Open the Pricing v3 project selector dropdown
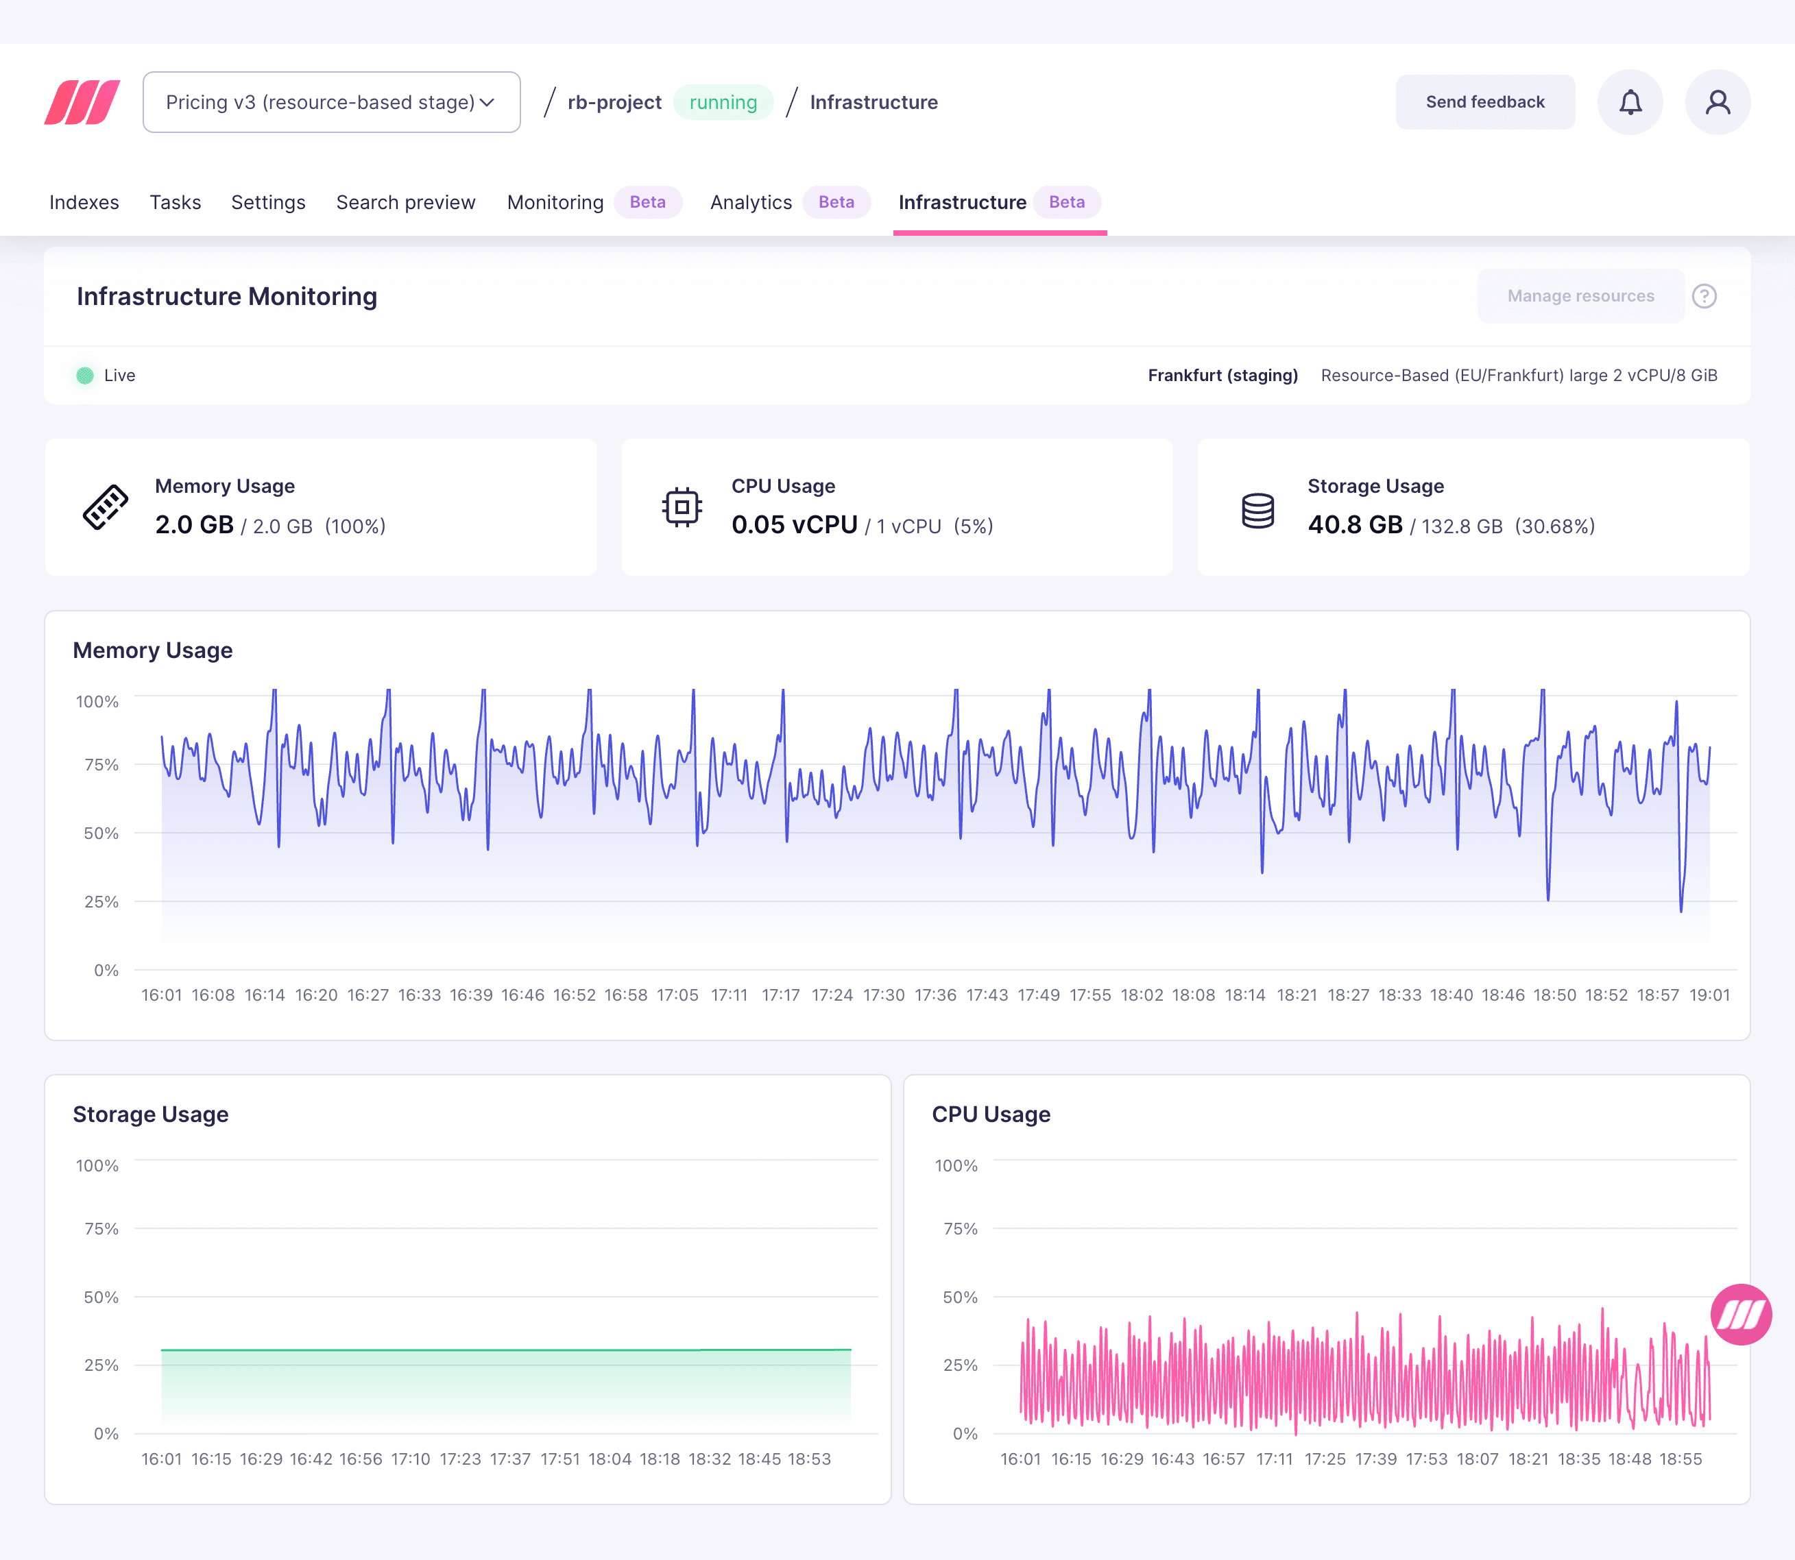 331,101
